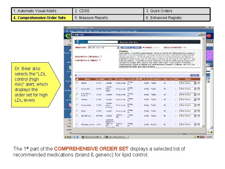
Task: Open the Order Set dropdown
Action: coord(118,48)
